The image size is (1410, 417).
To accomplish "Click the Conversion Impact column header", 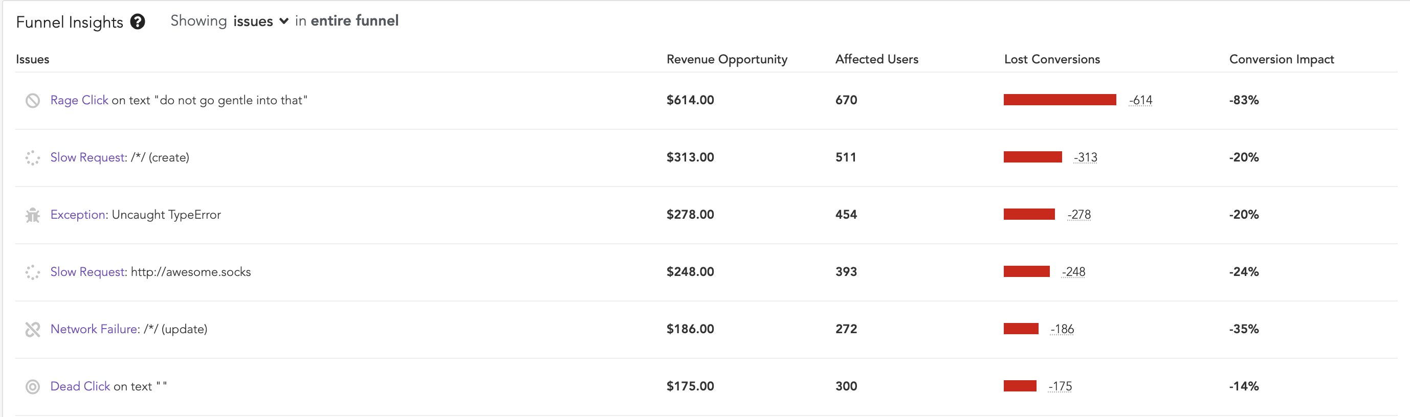I will (1281, 59).
